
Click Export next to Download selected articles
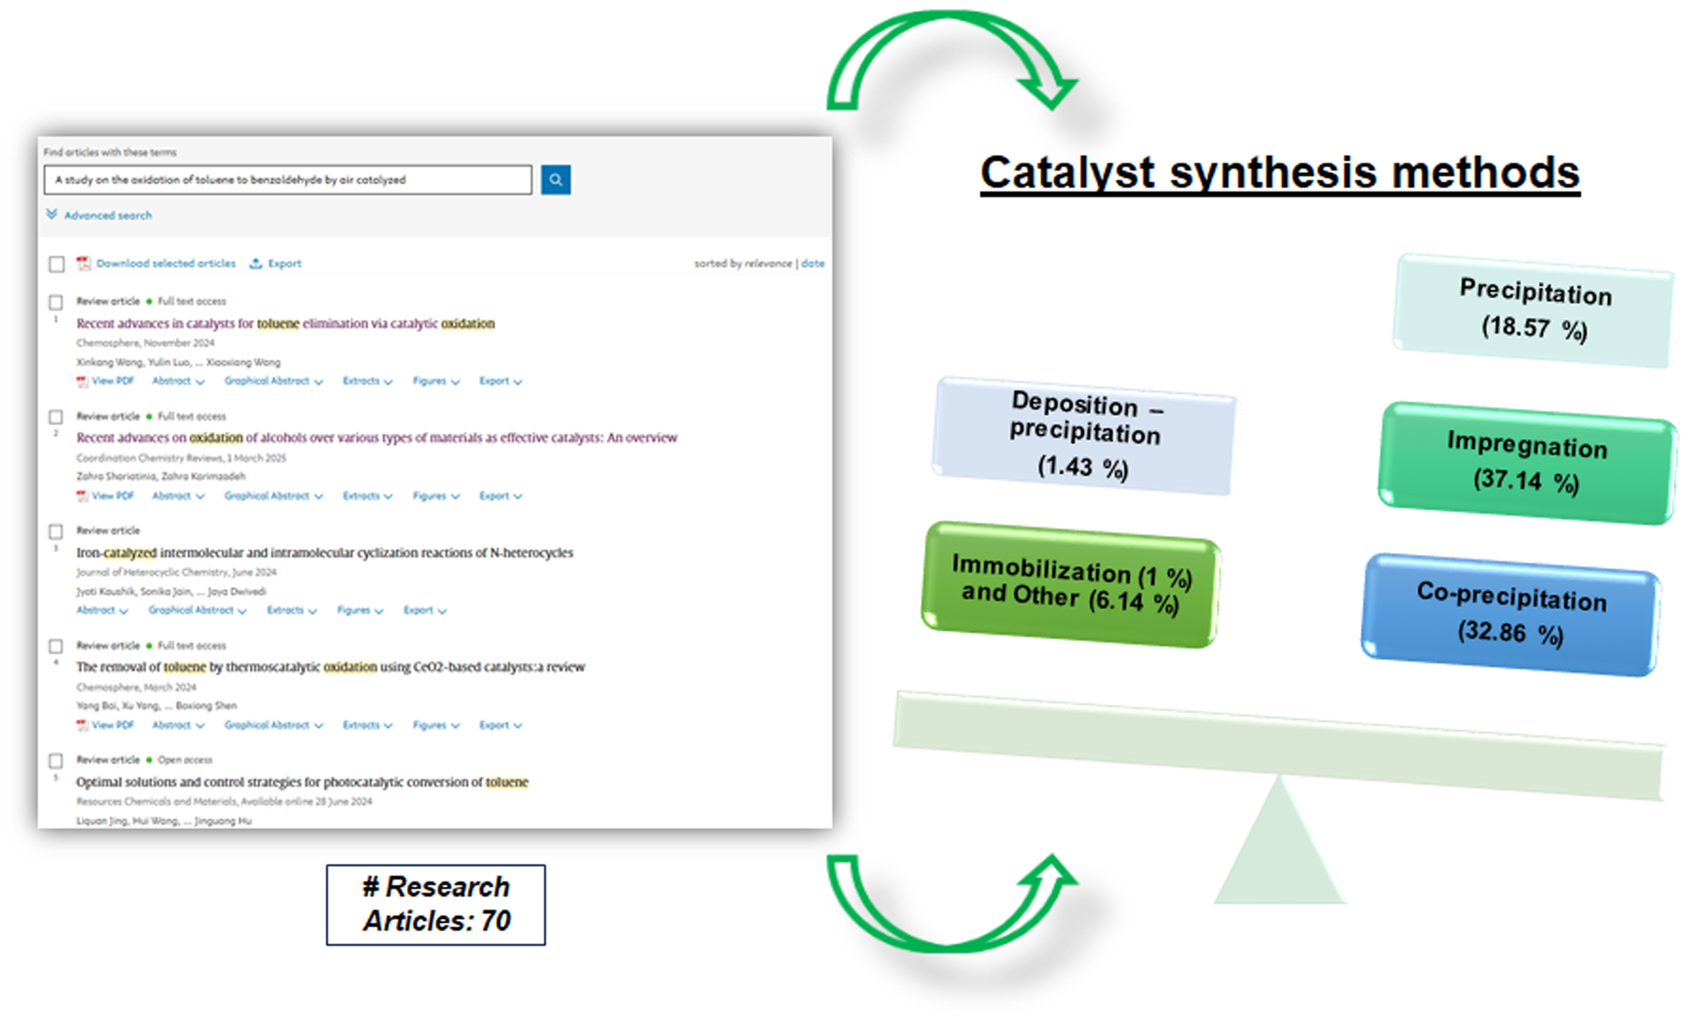(x=284, y=264)
